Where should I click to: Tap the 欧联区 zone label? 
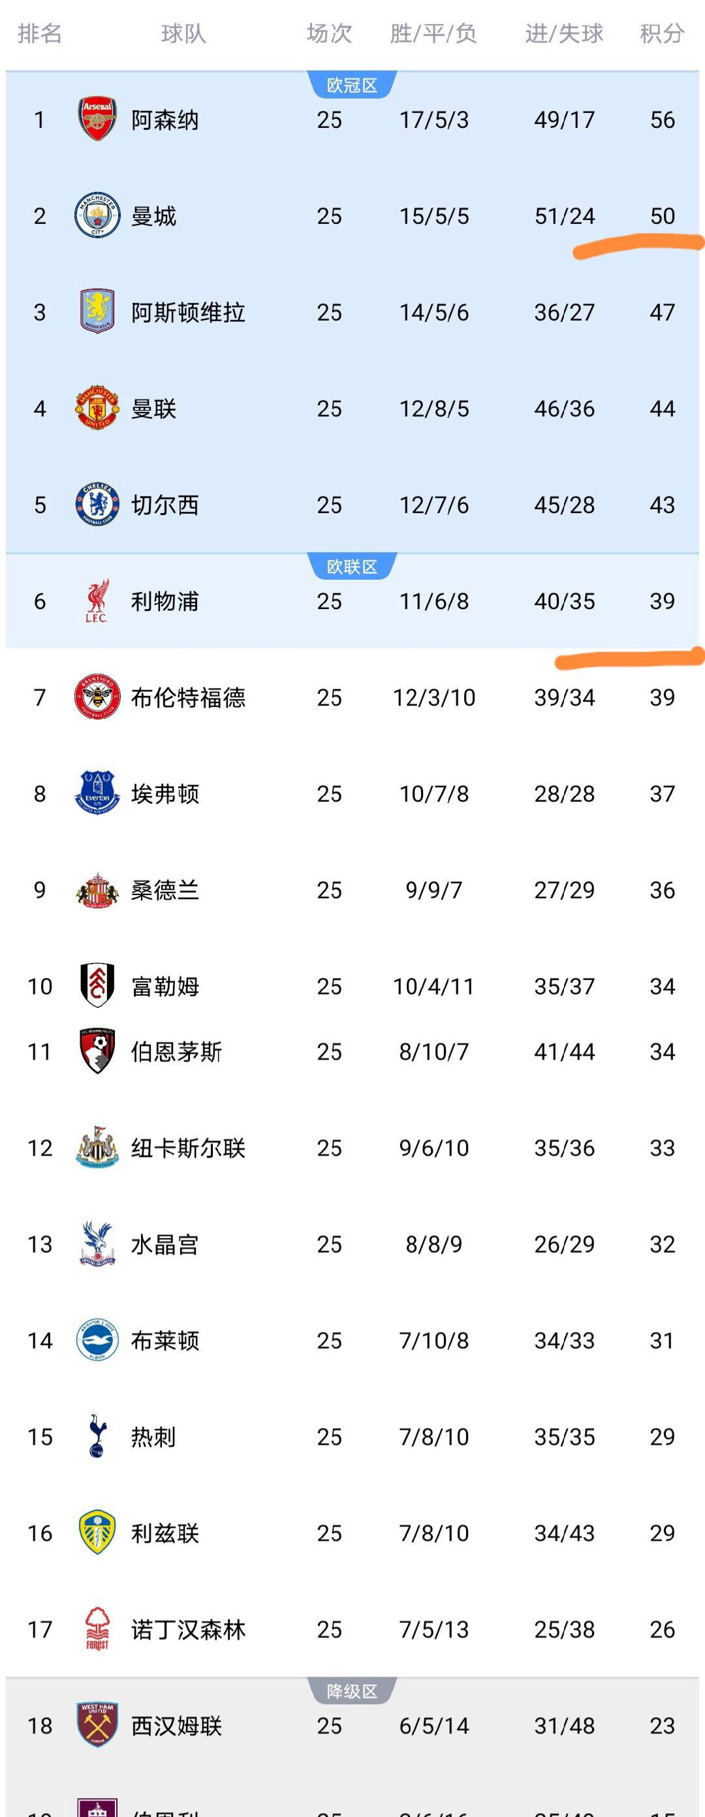tap(352, 567)
